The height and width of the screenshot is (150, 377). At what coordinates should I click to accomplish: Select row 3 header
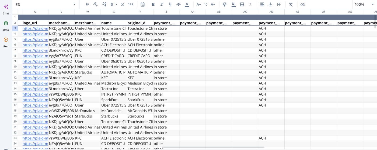15,28
